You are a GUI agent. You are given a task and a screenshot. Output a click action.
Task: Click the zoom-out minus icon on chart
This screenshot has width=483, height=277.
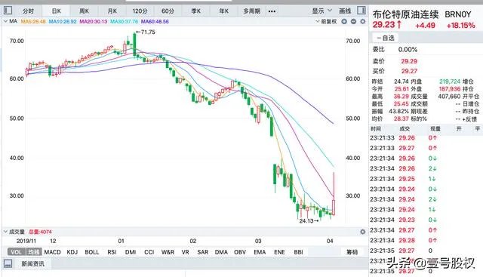353,22
